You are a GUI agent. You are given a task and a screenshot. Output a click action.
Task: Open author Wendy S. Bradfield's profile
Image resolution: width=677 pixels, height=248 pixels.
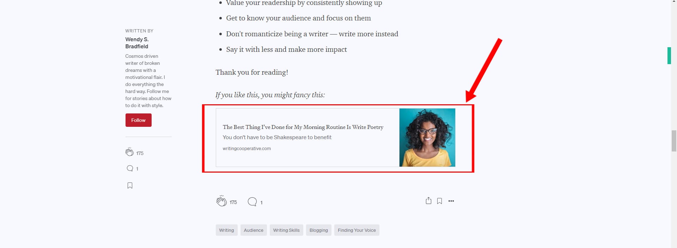pos(137,43)
